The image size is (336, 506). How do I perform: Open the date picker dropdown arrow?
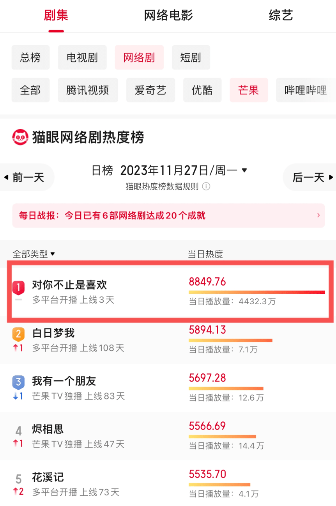[244, 170]
